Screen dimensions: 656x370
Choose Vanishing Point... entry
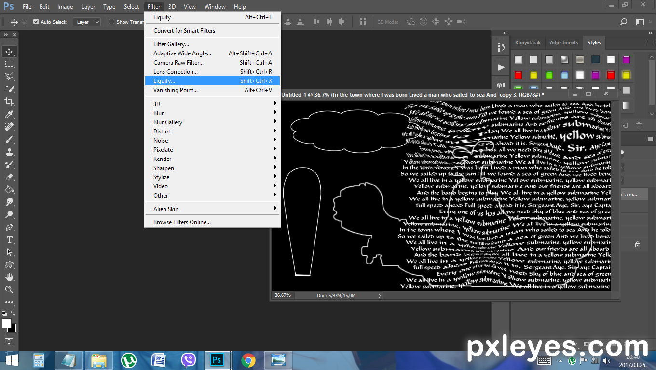pyautogui.click(x=212, y=90)
